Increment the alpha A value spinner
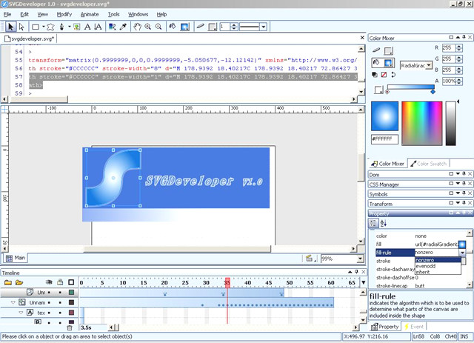 [x=459, y=79]
